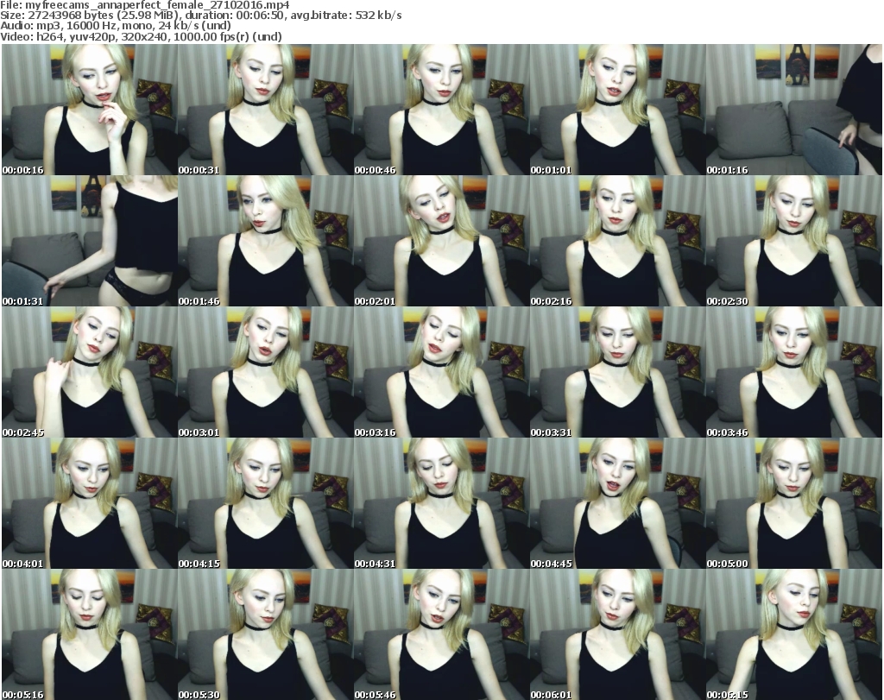The width and height of the screenshot is (884, 700).
Task: Select the thumbnail frame stamped 00:00:16
Action: [x=90, y=110]
